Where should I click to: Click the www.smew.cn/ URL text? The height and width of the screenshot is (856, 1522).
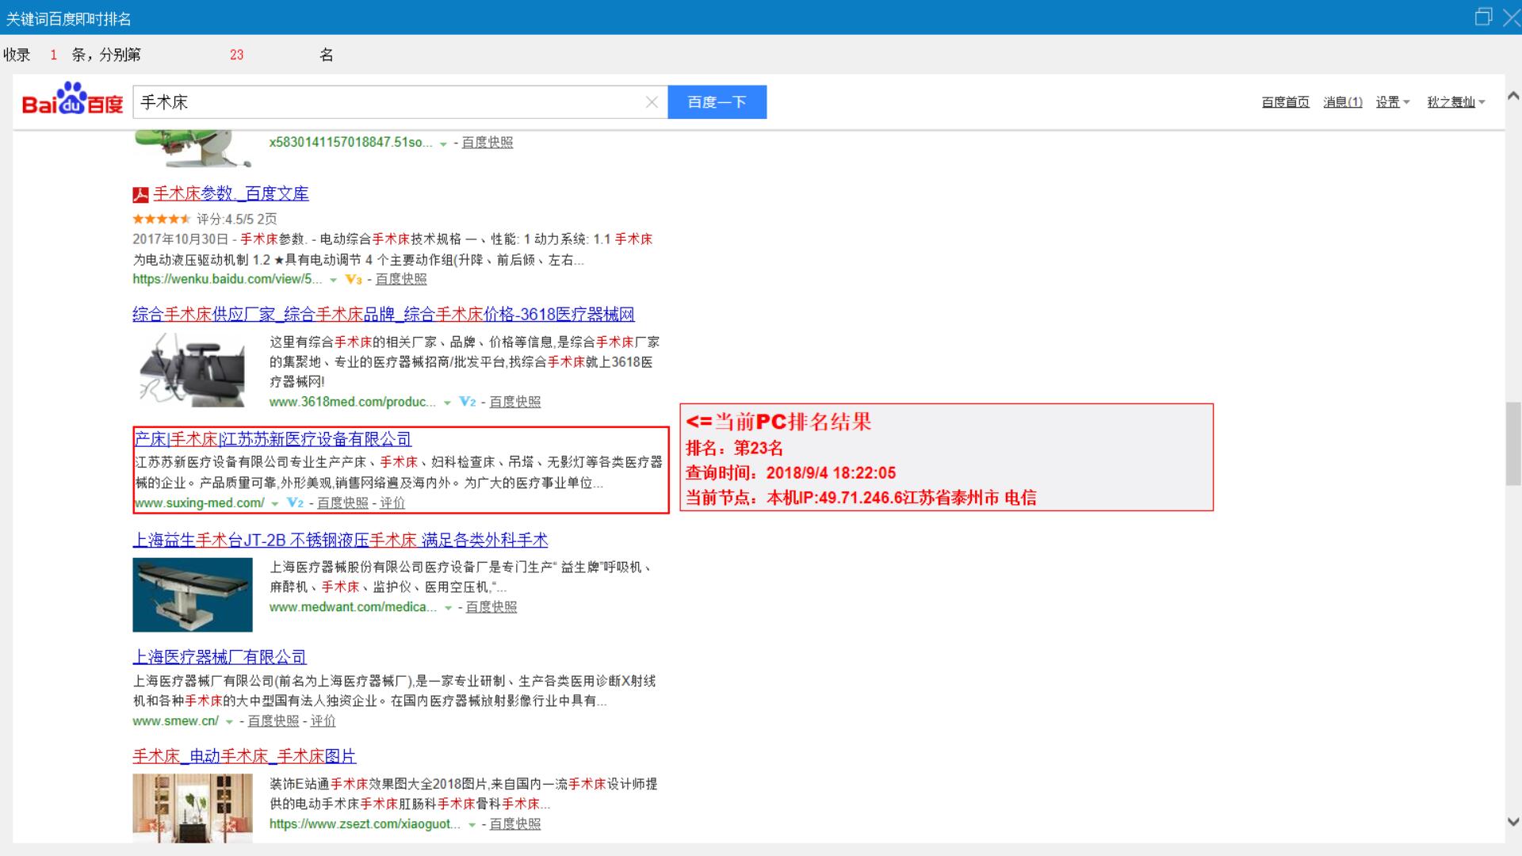[176, 721]
